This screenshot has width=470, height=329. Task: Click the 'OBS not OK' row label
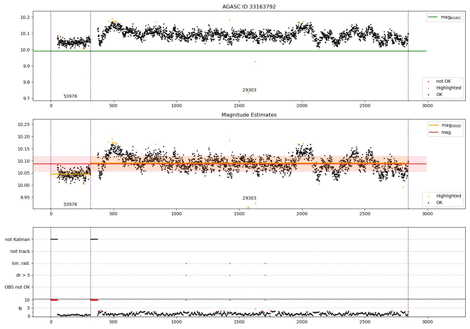[x=17, y=287]
